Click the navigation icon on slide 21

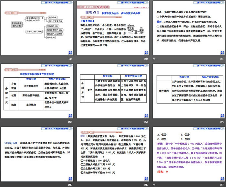222,52
